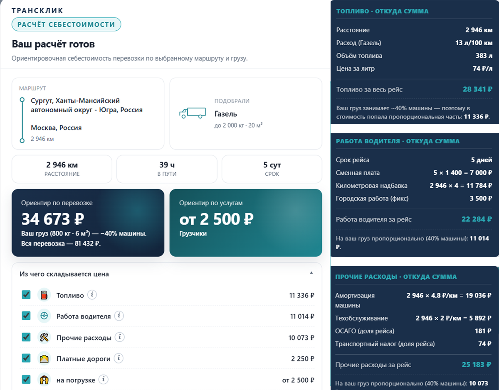This screenshot has height=390, width=499.
Task: Open info tooltip next to Работа водителя
Action: [x=119, y=316]
